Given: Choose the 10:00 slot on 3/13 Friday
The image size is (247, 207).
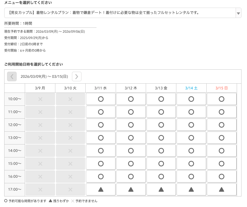Looking at the screenshot, I should [161, 99].
